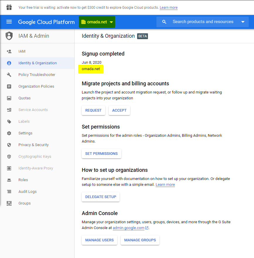The width and height of the screenshot is (254, 258).
Task: Open the Groups page
Action: [x=37, y=203]
